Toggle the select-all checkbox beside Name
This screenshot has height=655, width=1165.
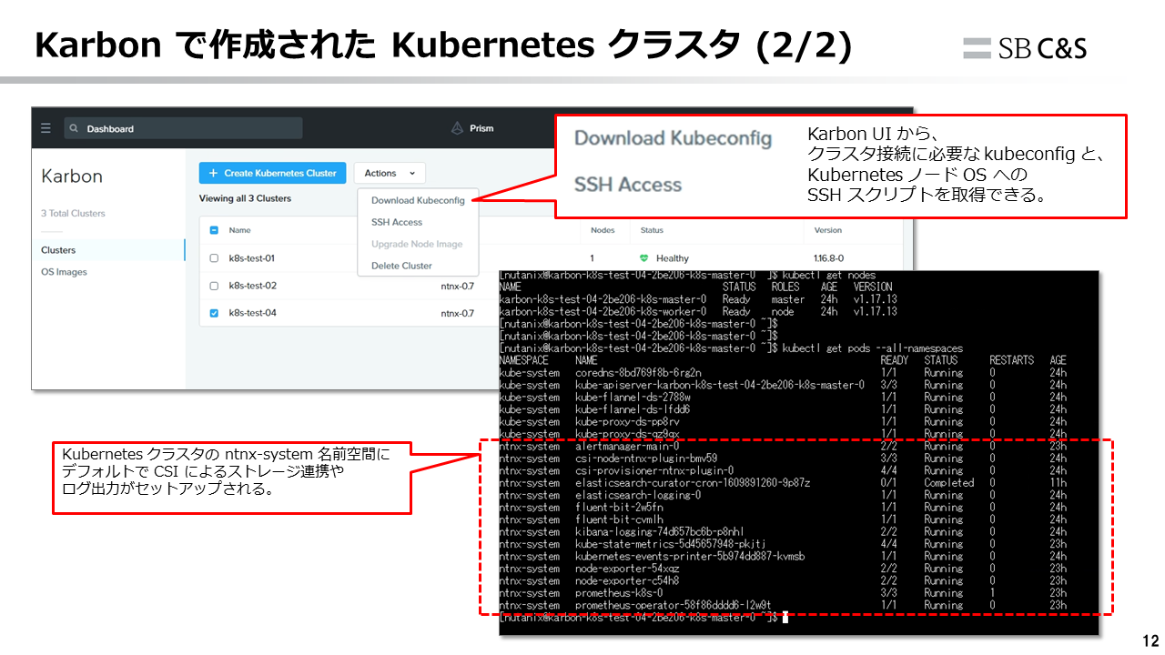[214, 230]
